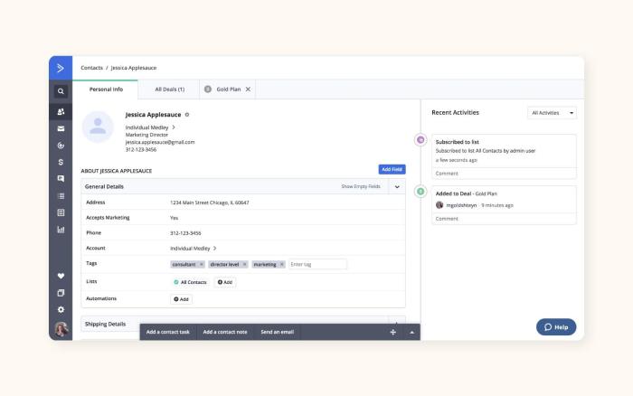633x396 pixels.
Task: Click the heart icon in sidebar
Action: coord(61,276)
